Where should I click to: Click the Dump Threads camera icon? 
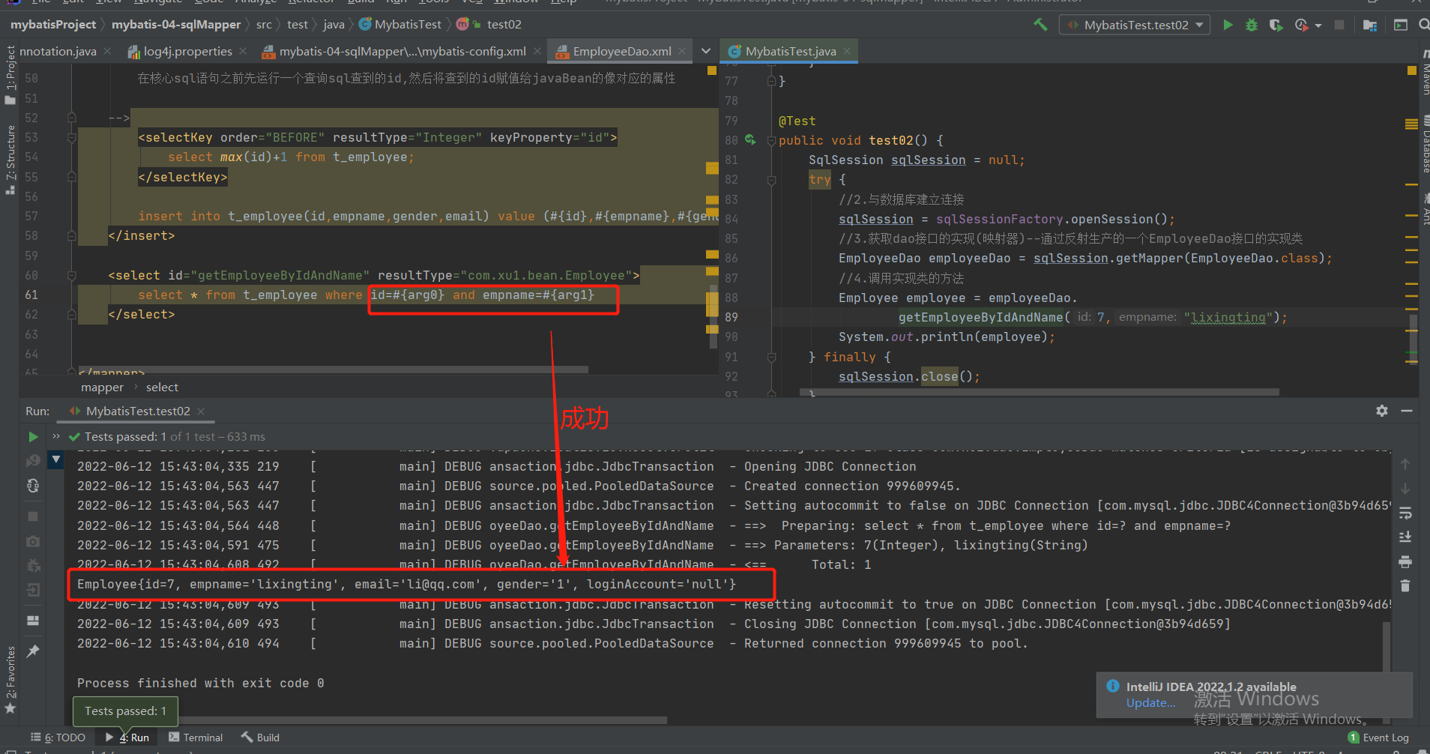pos(33,541)
